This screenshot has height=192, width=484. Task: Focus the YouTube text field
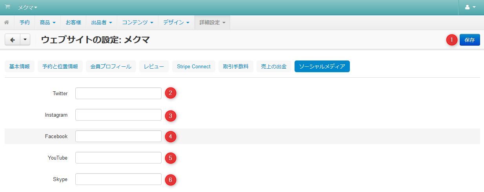tap(118, 158)
